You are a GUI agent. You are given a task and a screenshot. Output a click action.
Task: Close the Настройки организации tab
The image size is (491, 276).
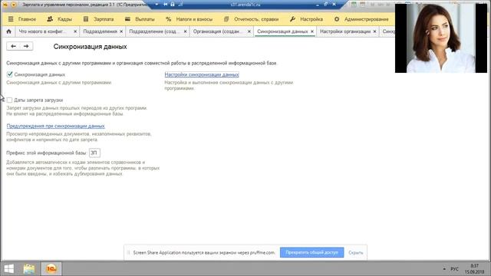click(375, 31)
